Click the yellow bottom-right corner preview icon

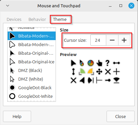click(x=91, y=72)
